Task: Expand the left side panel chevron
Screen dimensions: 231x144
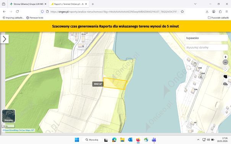Action: (5, 39)
